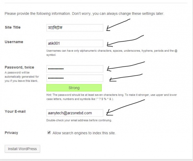
Task: Click the Your E-mail label
Action: tap(15, 112)
